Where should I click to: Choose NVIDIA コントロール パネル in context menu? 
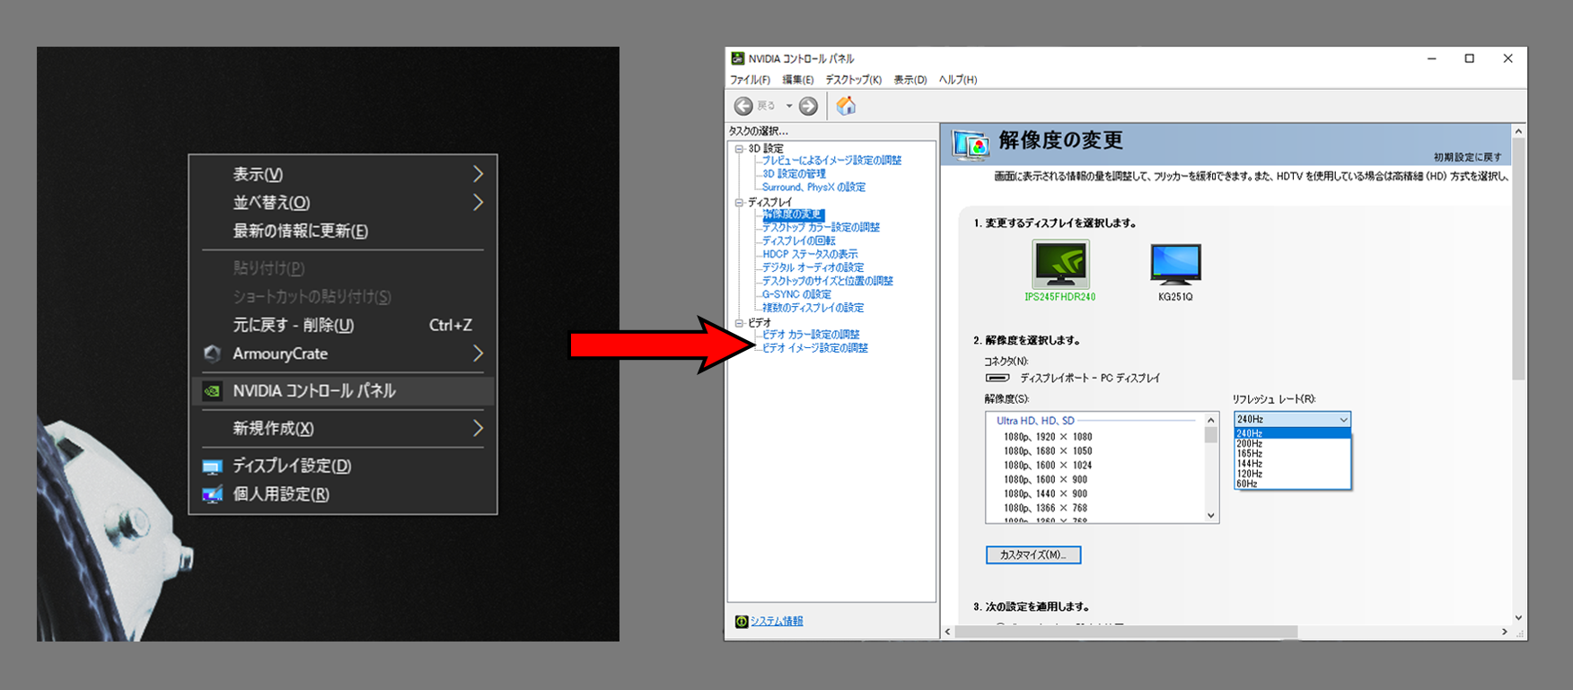343,391
